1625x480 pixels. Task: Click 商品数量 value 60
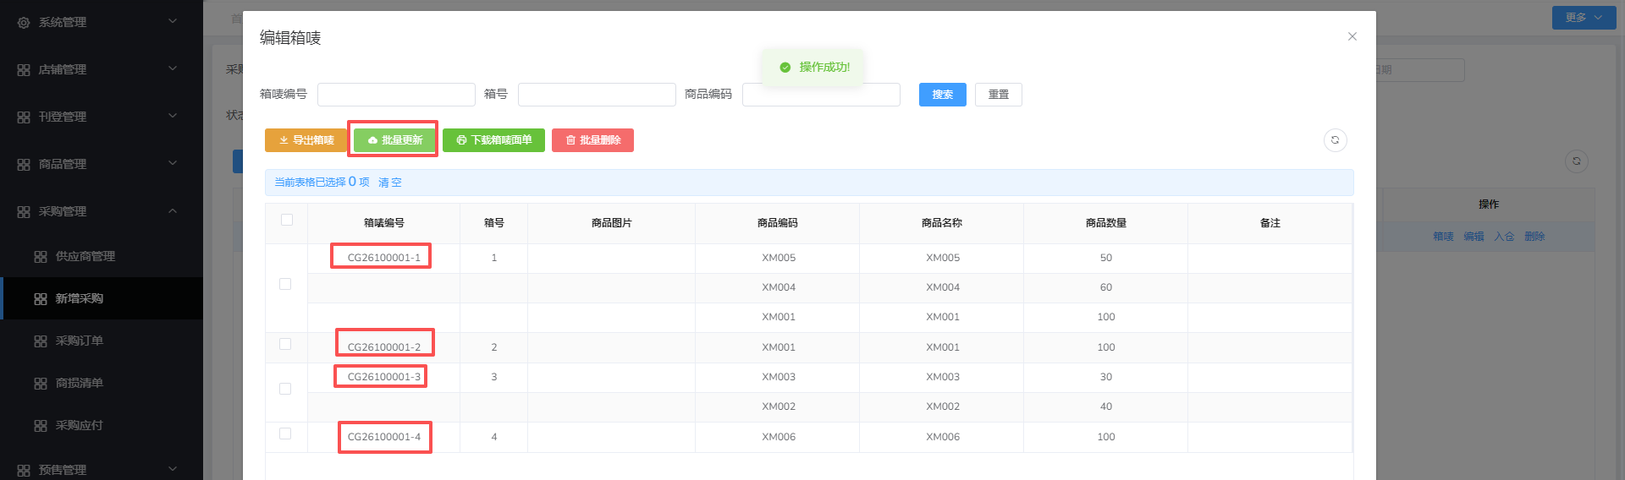[x=1105, y=287]
